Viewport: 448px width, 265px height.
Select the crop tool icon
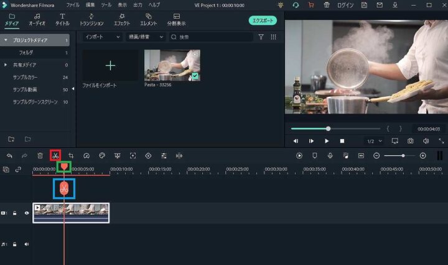(x=71, y=156)
